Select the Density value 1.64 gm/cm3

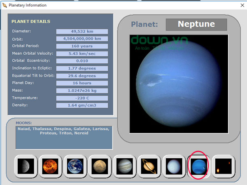tap(82, 105)
